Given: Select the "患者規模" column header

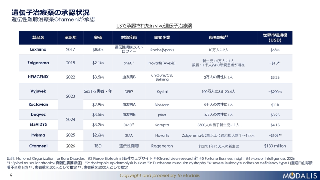Looking at the screenshot, I should pos(218,37).
